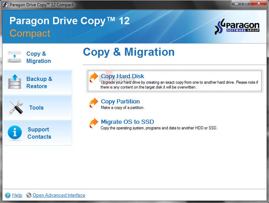Click the Copy & Migration drive icon

pos(15,57)
